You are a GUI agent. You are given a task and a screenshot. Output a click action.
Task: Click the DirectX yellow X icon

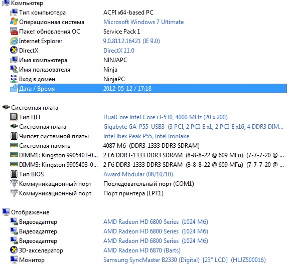pos(14,50)
